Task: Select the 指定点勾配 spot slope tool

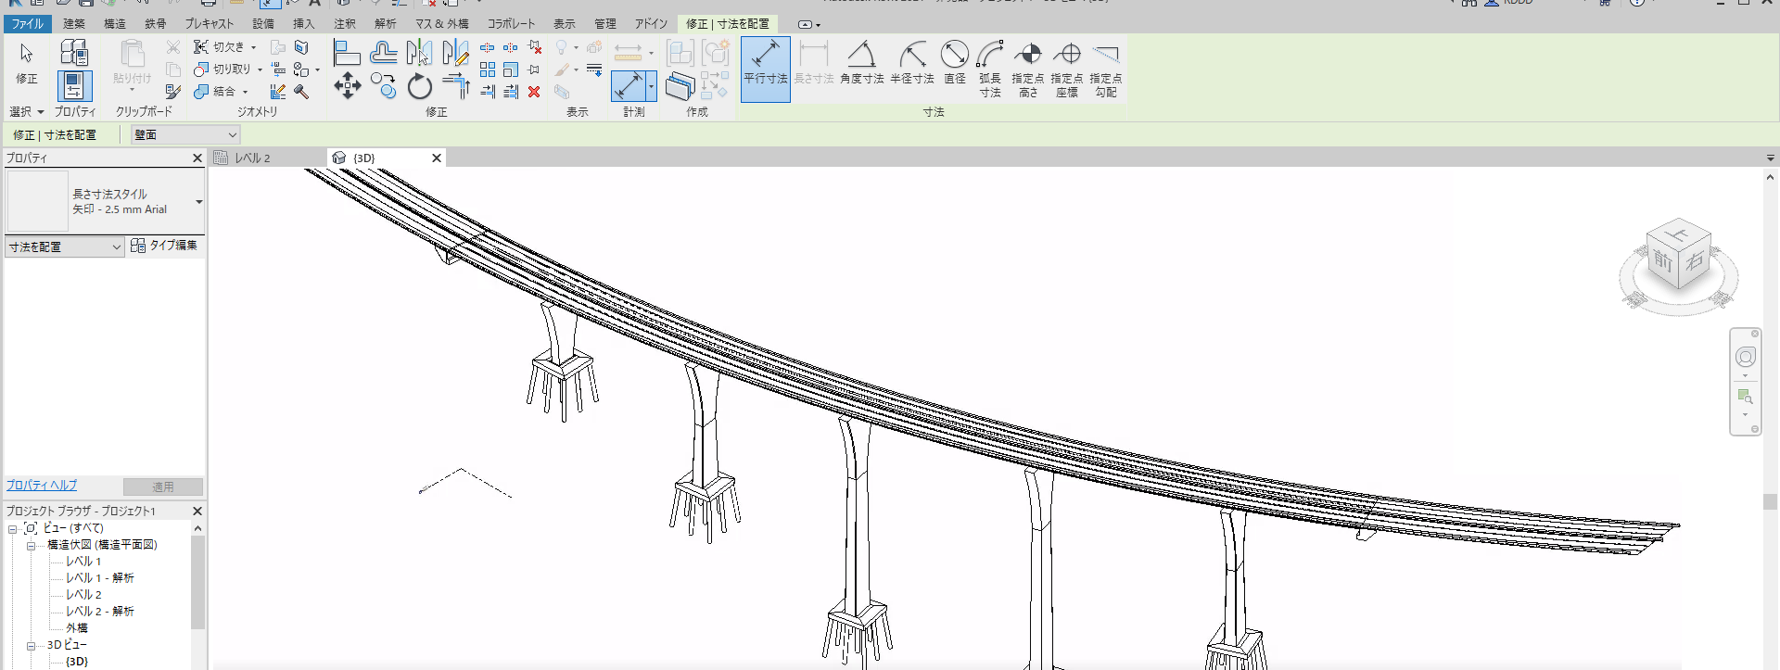Action: tap(1106, 69)
